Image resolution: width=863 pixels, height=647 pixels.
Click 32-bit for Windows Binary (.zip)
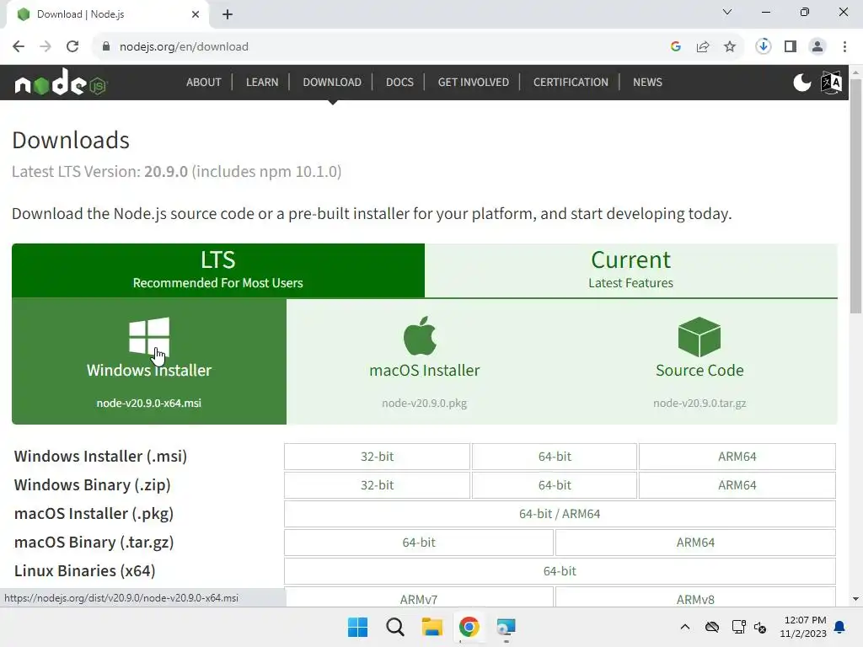click(x=377, y=485)
